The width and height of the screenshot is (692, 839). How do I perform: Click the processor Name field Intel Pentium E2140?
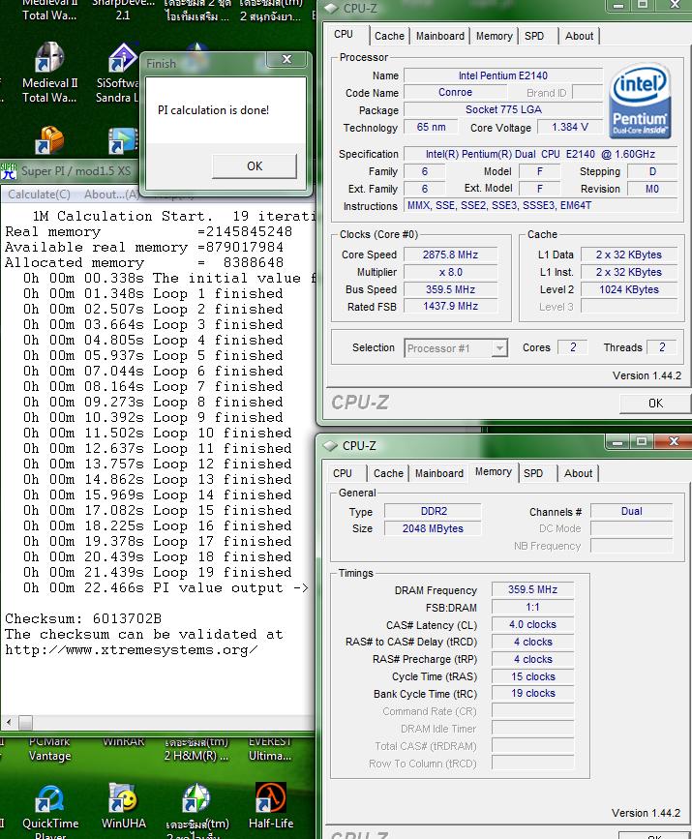pyautogui.click(x=502, y=75)
